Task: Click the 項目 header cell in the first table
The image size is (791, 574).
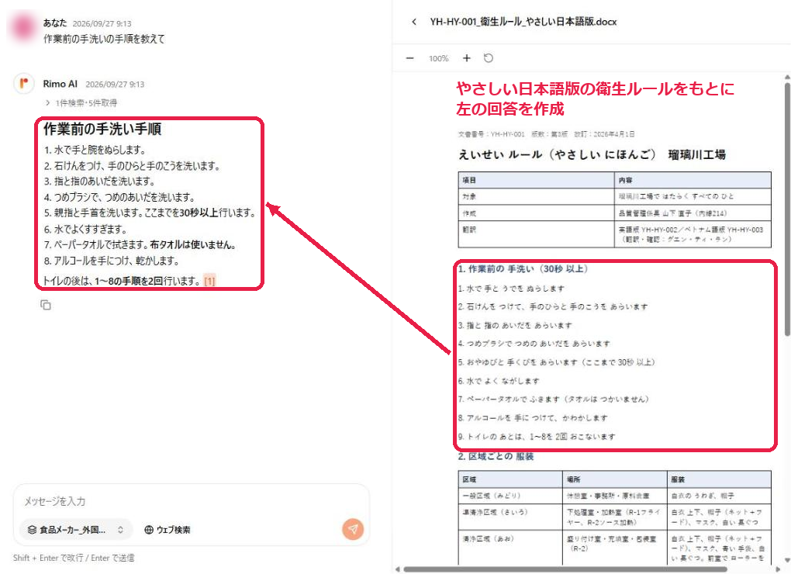Action: click(536, 180)
